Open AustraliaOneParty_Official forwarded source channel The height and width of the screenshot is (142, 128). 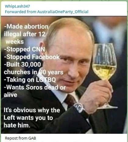[63, 12]
